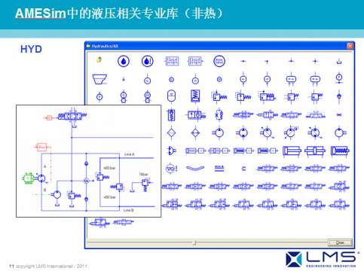Image resolution: width=364 pixels, height=271 pixels.
Task: Pick the first diamond filter icon
Action: click(171, 132)
